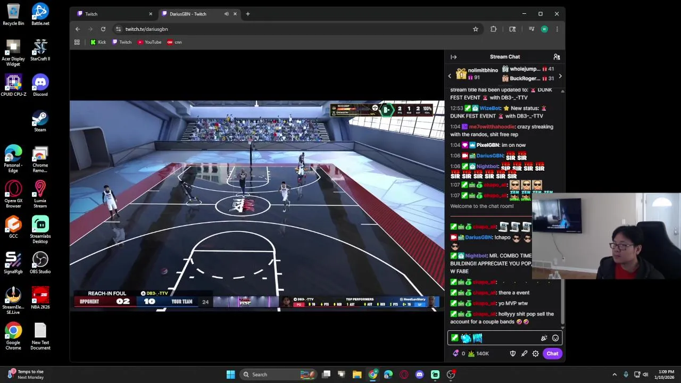Click the twitch.tv/dariusgbn address bar
Screen dimensions: 681x383
[x=298, y=29]
